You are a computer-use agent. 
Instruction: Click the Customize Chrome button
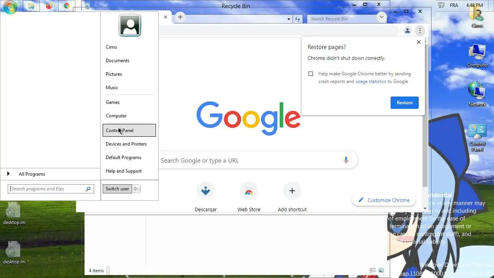pyautogui.click(x=384, y=200)
